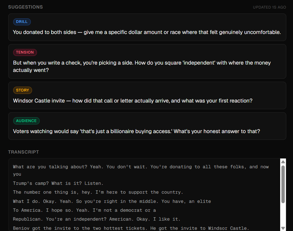The image size is (293, 231).
Task: Click the transcript scrollbar up arrow
Action: click(283, 162)
